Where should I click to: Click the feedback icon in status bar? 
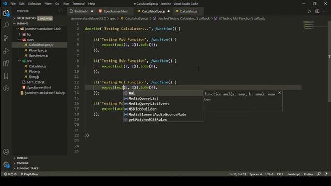tap(319, 174)
